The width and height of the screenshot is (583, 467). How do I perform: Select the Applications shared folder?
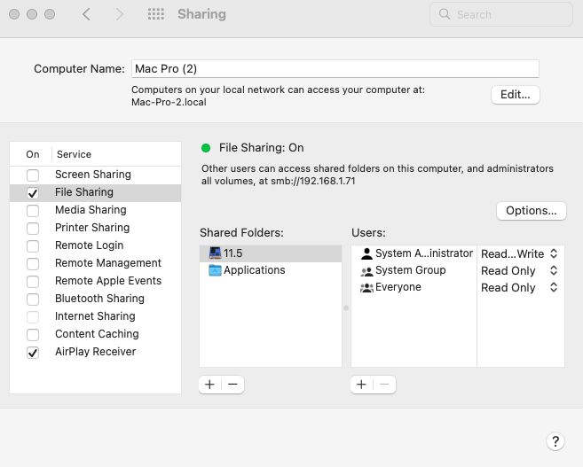pos(254,270)
